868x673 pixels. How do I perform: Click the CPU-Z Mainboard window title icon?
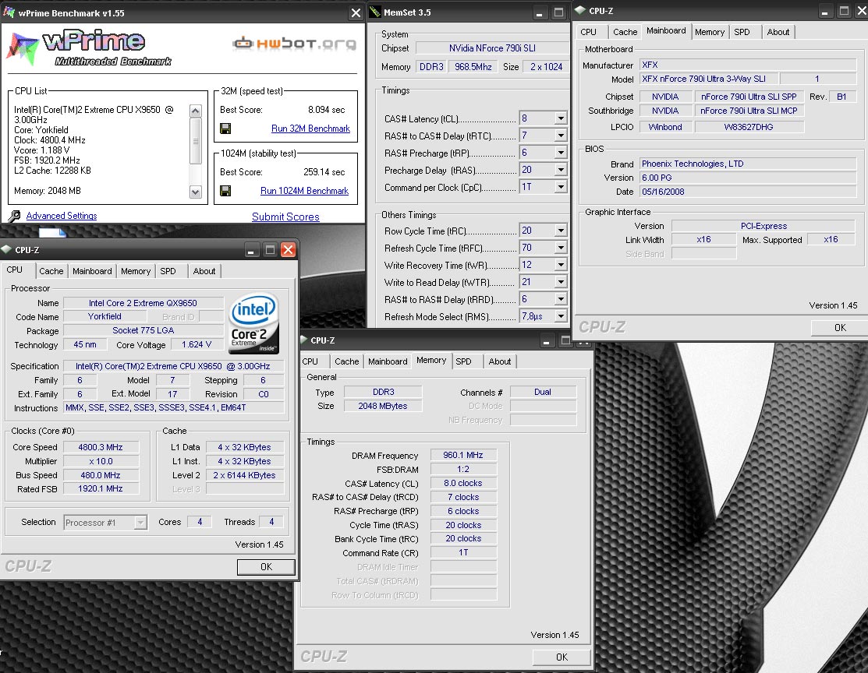click(580, 10)
